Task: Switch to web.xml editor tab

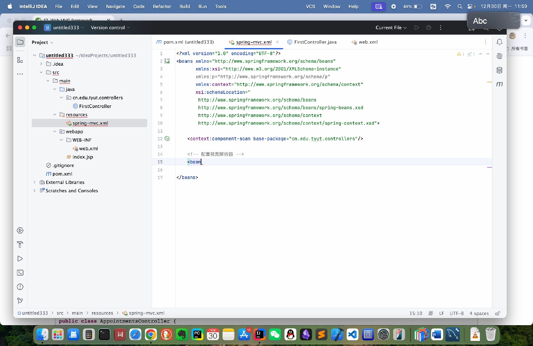Action: (364, 42)
